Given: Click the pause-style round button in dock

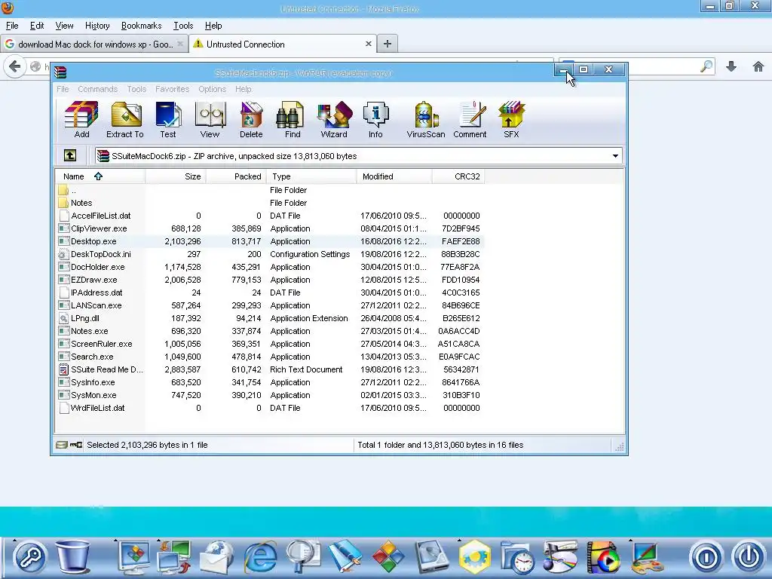Looking at the screenshot, I should [x=706, y=557].
